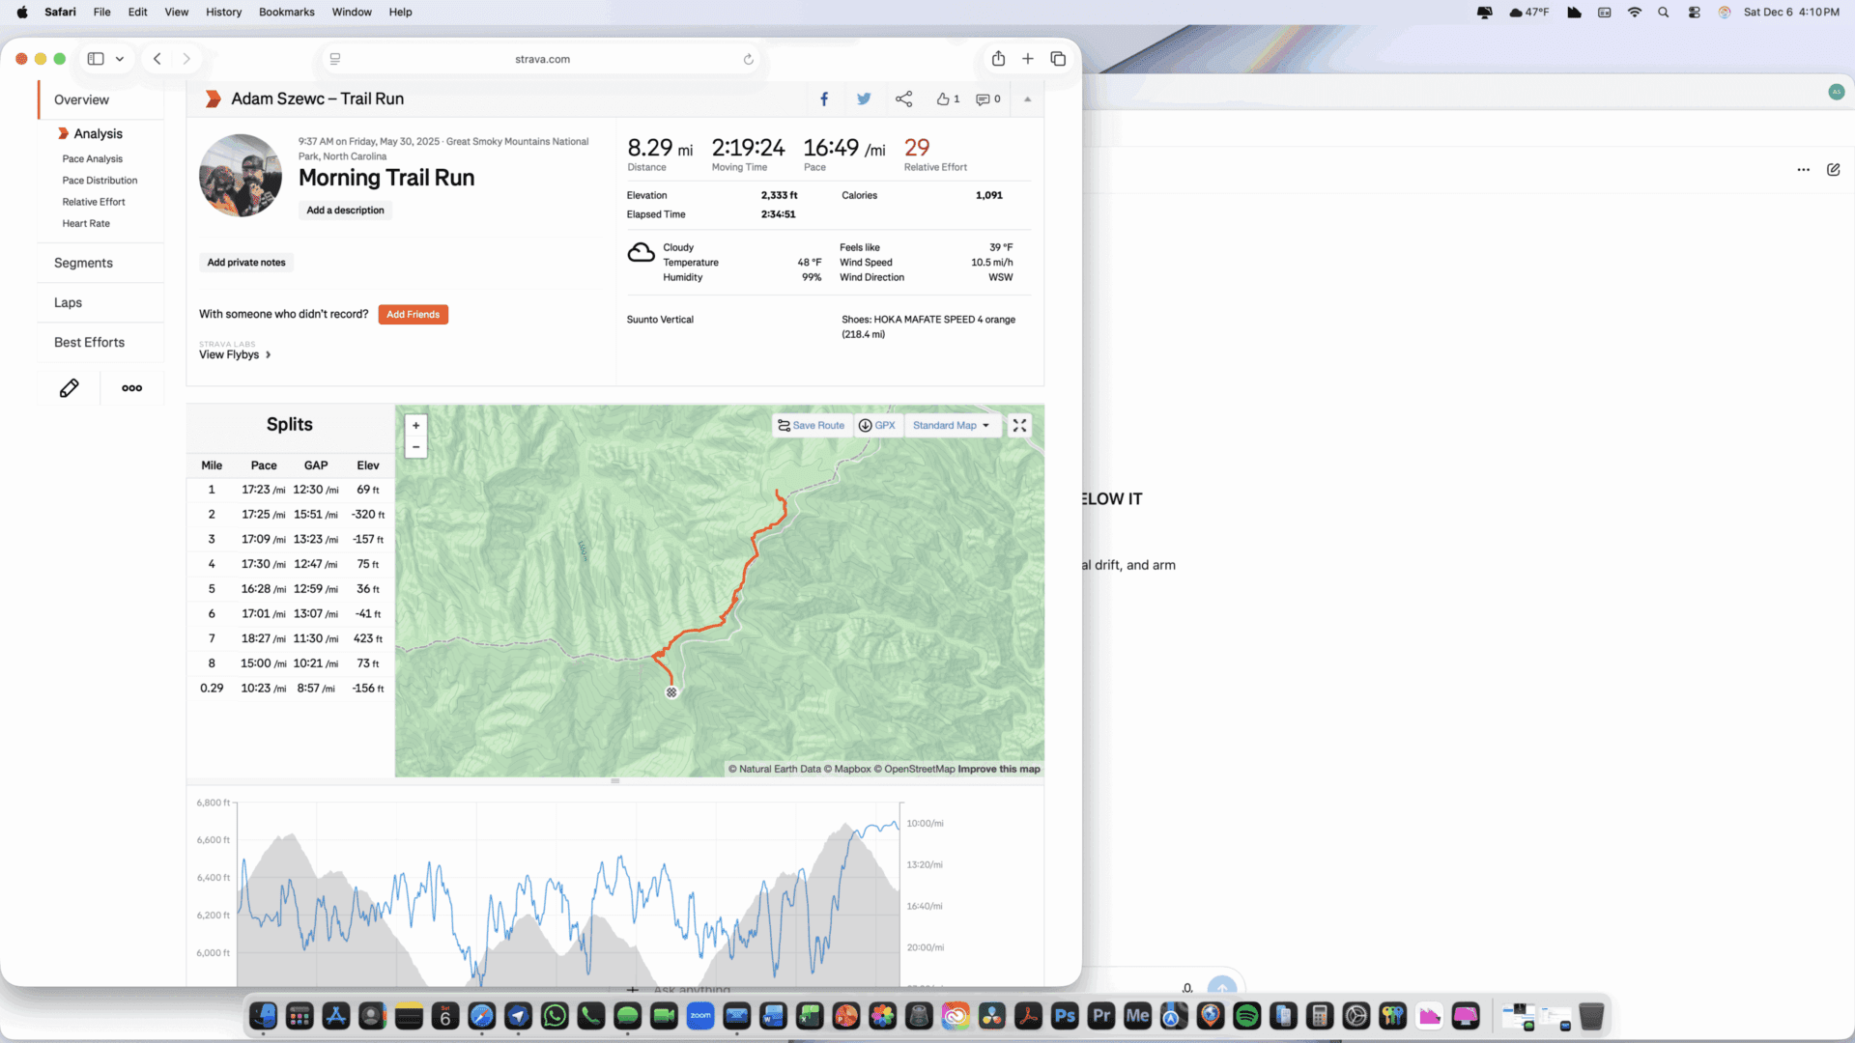
Task: Select Pace Analysis in sidebar
Action: pos(92,158)
